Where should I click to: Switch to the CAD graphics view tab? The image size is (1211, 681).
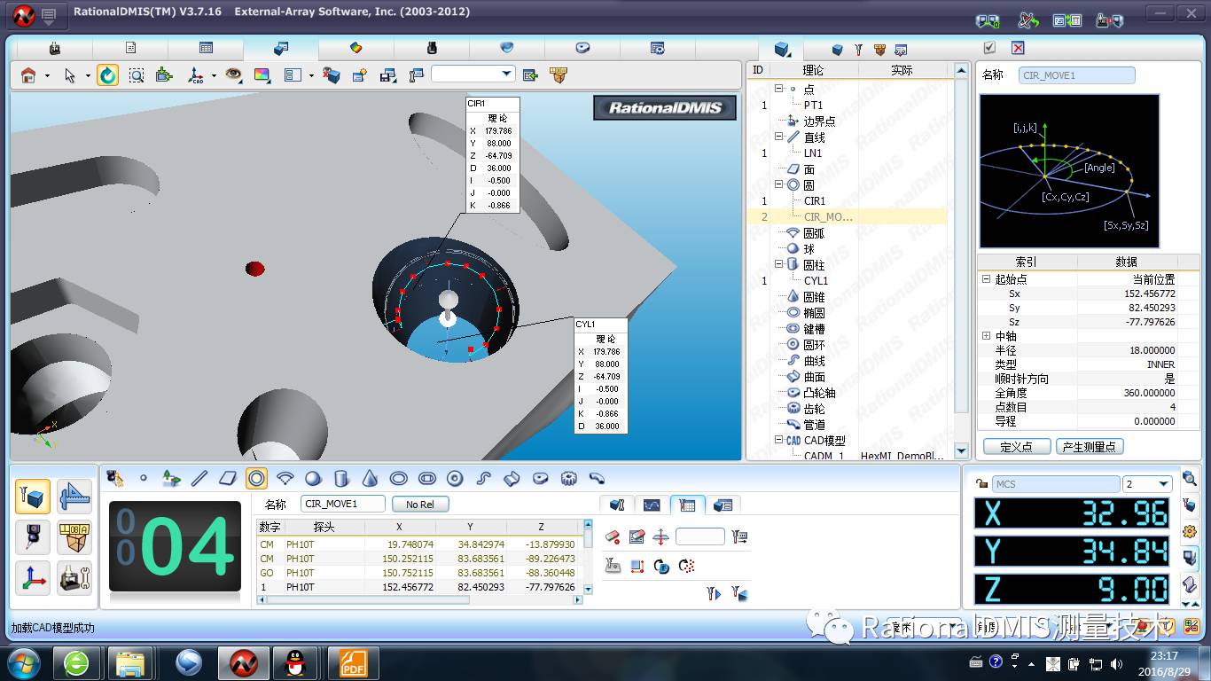(281, 48)
